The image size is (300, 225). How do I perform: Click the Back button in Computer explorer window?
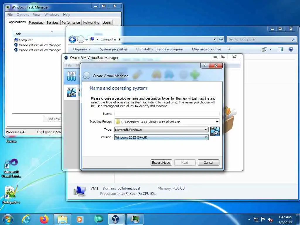[73, 40]
